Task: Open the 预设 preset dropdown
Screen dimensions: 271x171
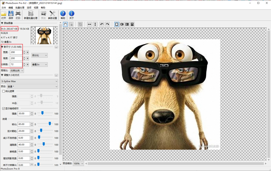Action: click(32, 87)
